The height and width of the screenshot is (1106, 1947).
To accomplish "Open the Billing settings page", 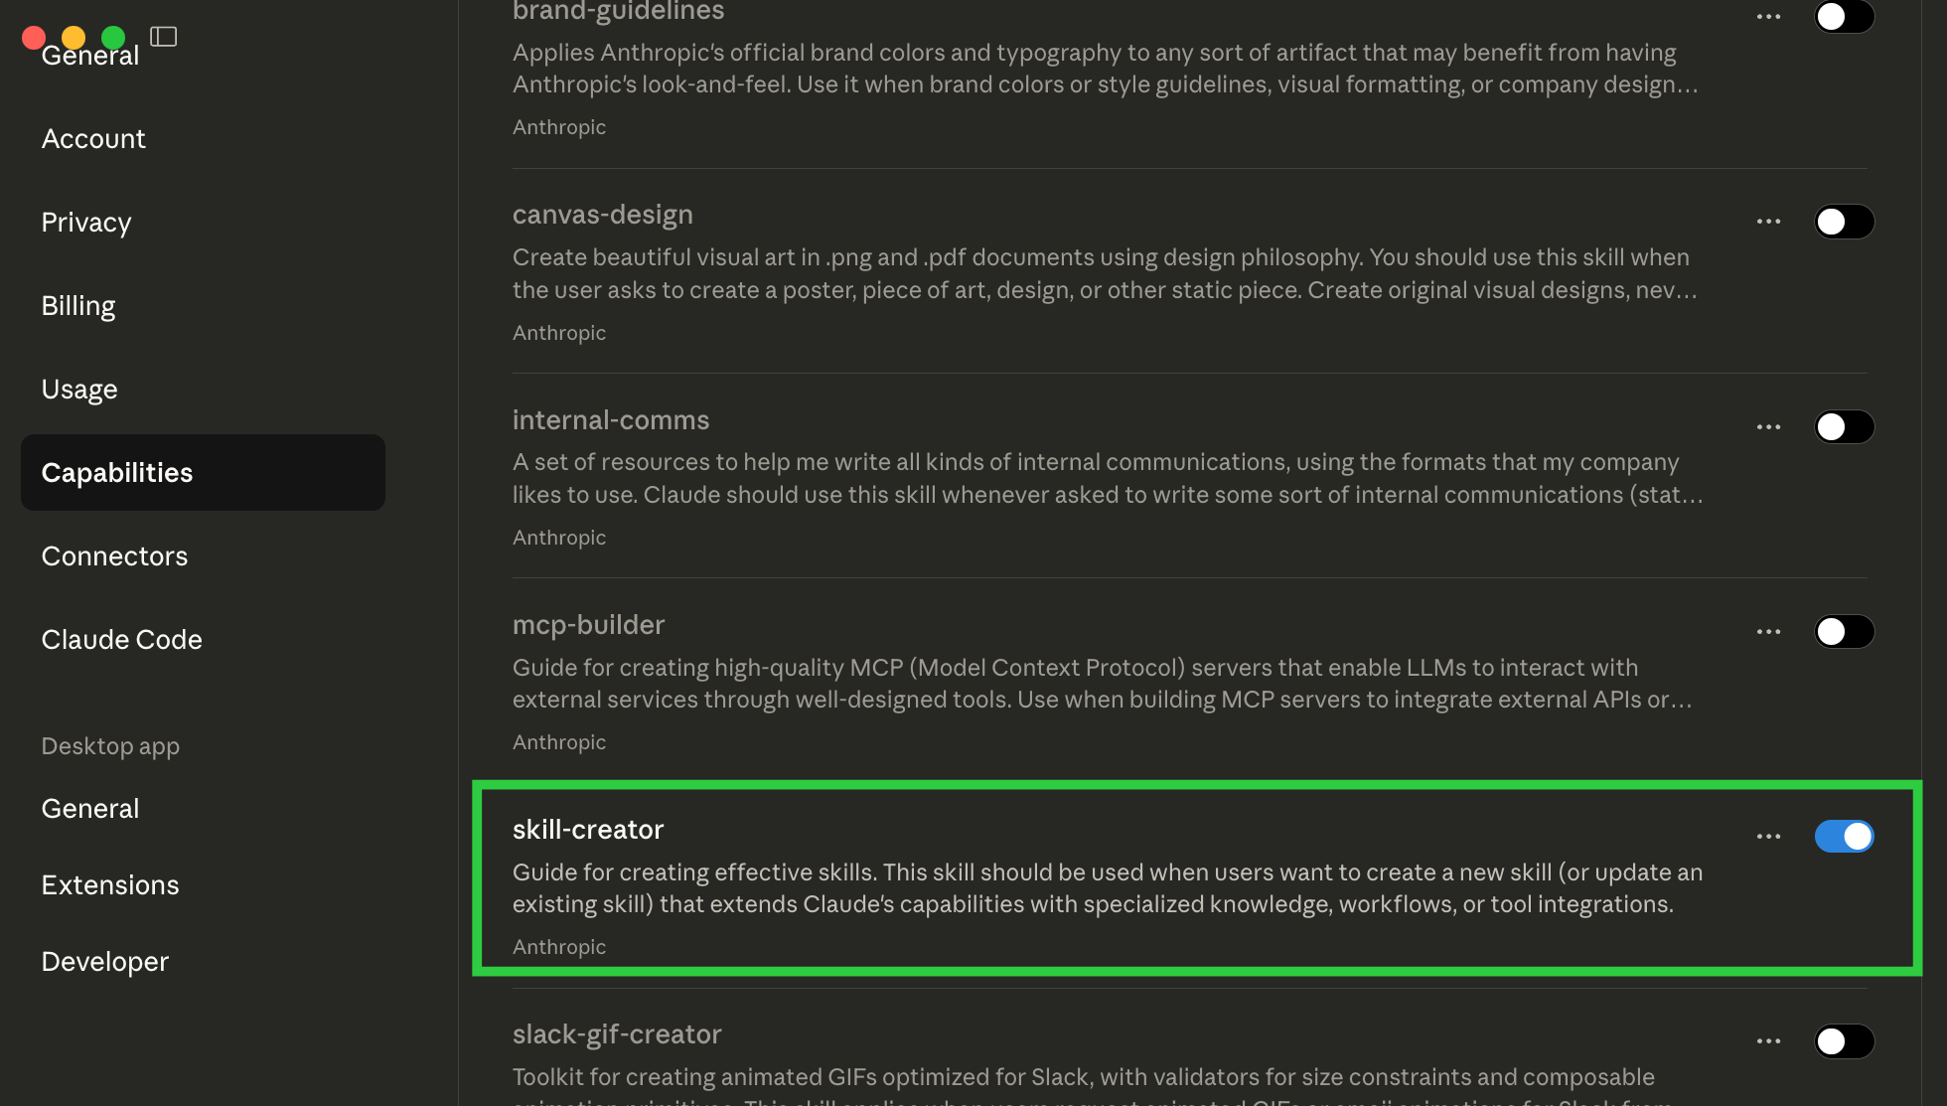I will (78, 306).
